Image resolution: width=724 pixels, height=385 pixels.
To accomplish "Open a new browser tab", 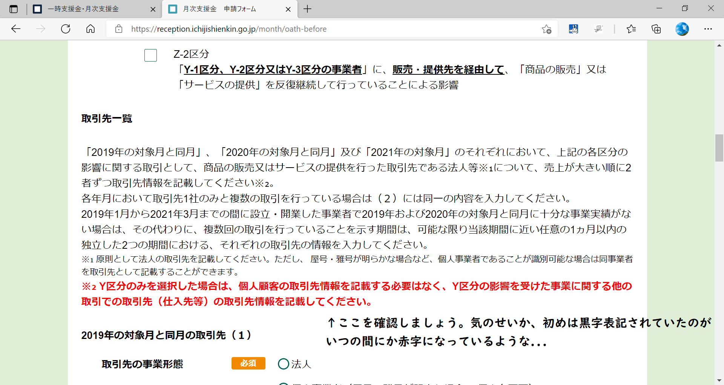I will click(307, 9).
